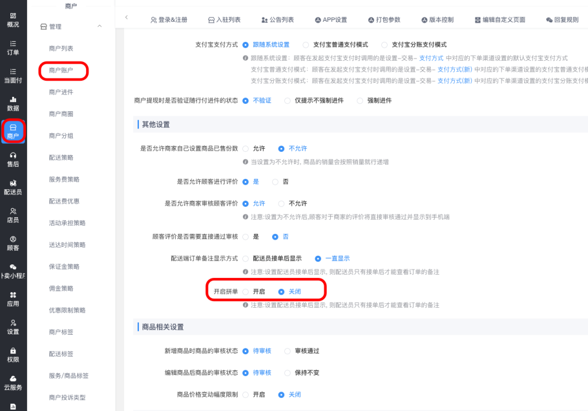
Task: Switch to the APP设置 tab
Action: pos(331,19)
